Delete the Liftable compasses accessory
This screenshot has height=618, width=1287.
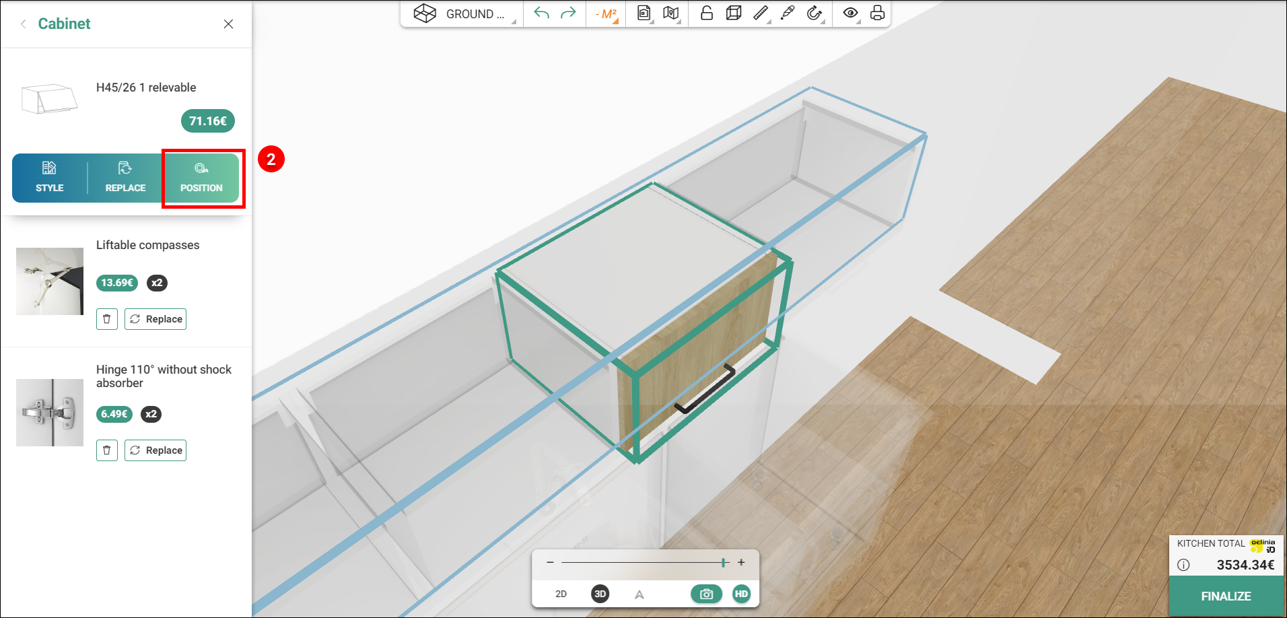click(107, 319)
